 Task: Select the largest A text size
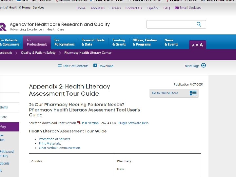[x=201, y=45]
